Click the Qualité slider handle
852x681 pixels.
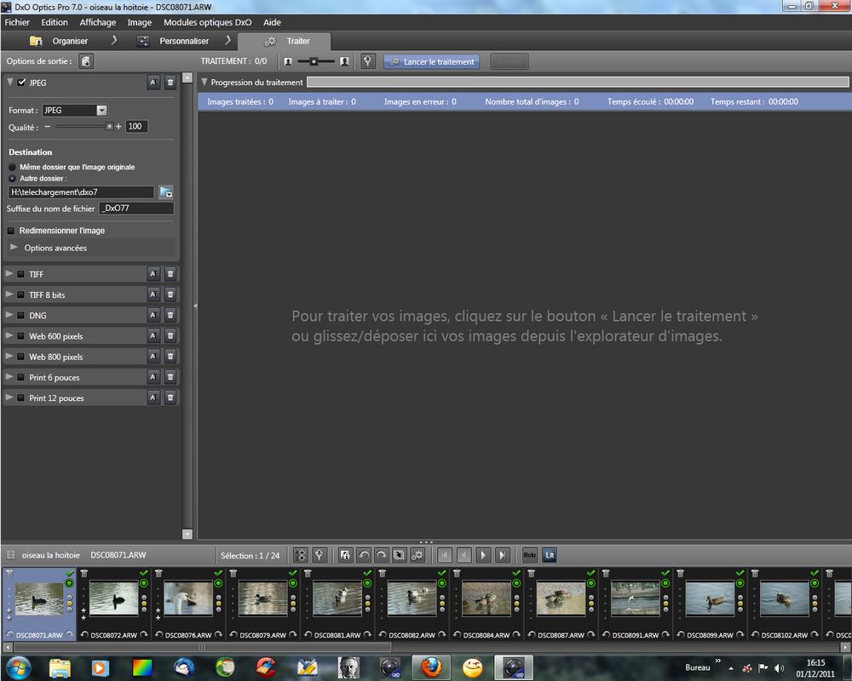coord(109,126)
